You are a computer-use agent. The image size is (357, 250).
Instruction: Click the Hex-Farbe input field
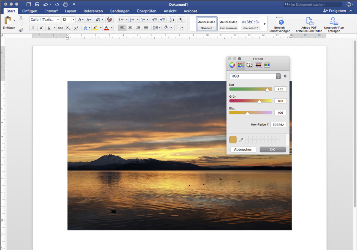click(x=278, y=125)
